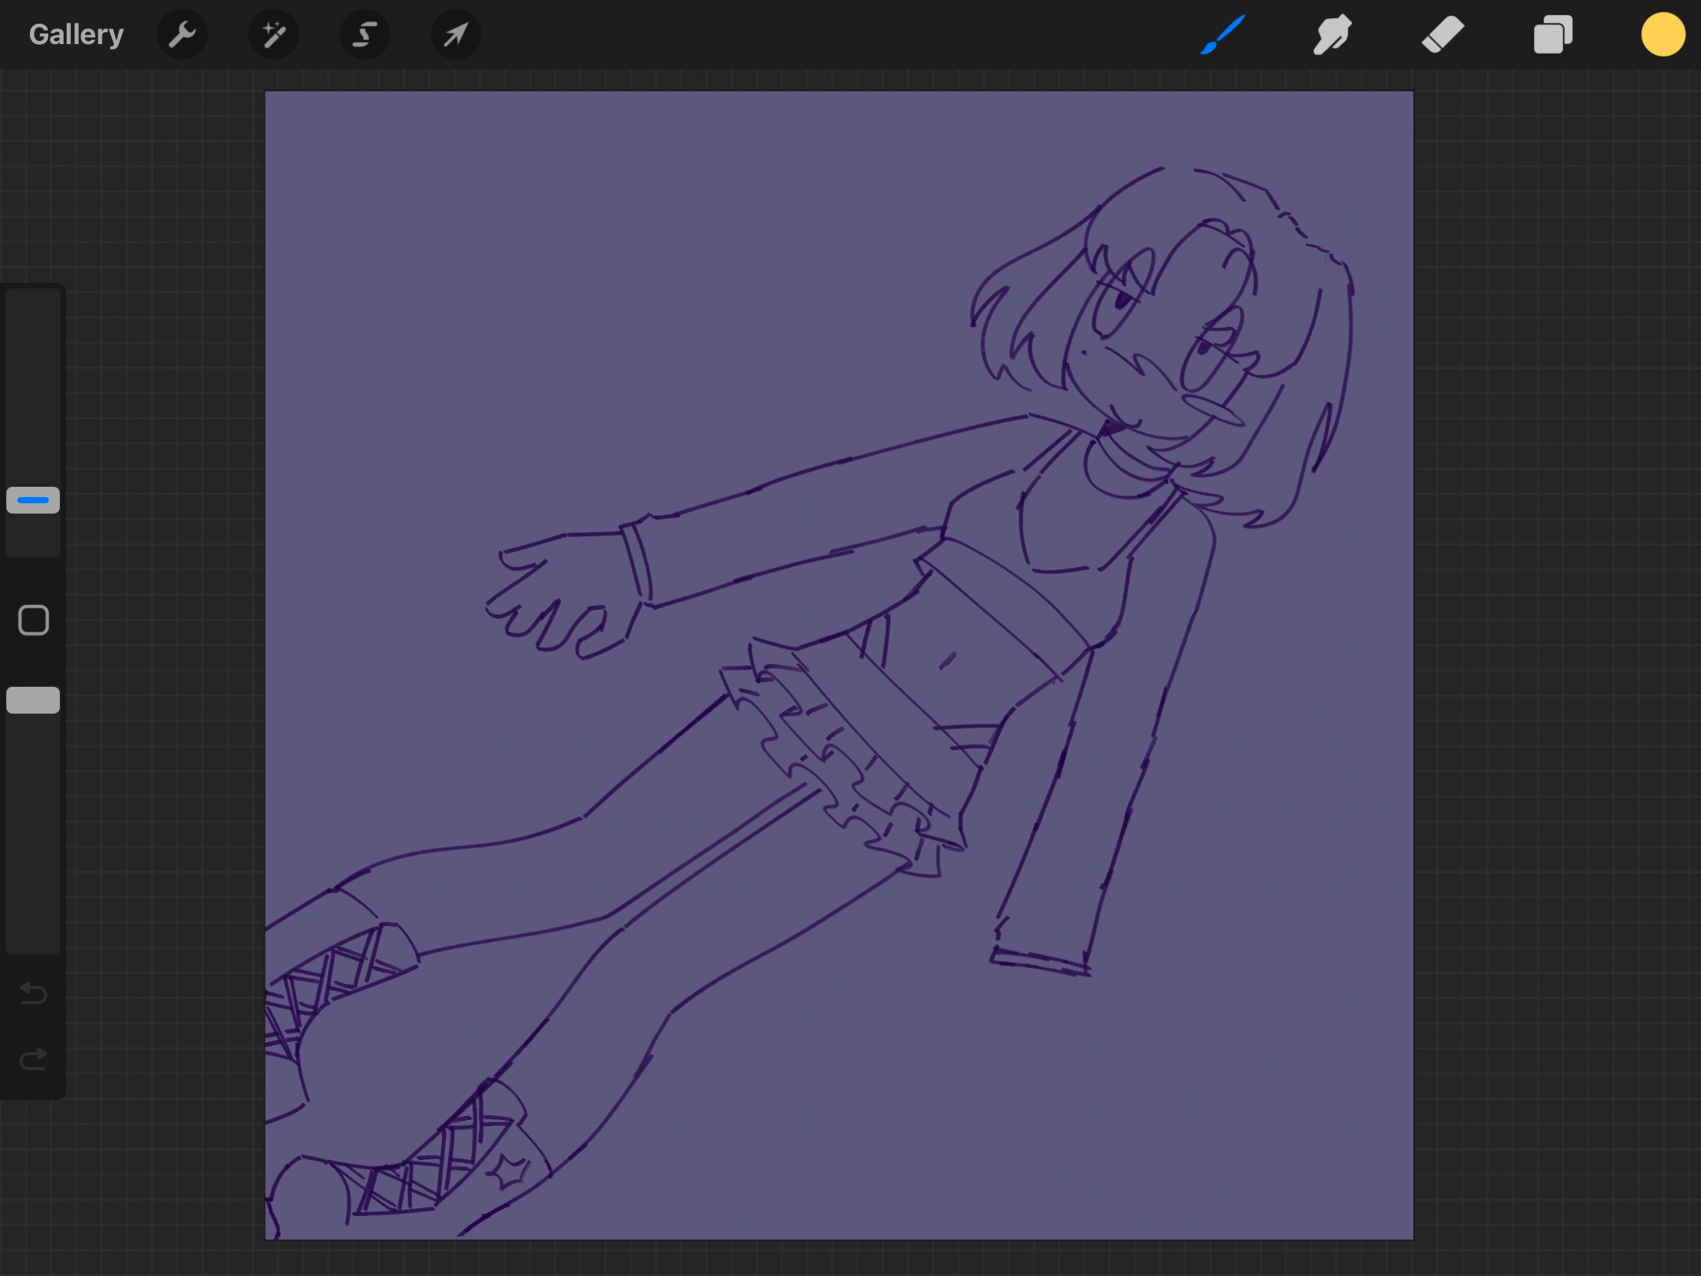Activate the Transform arrow tool

coord(456,35)
